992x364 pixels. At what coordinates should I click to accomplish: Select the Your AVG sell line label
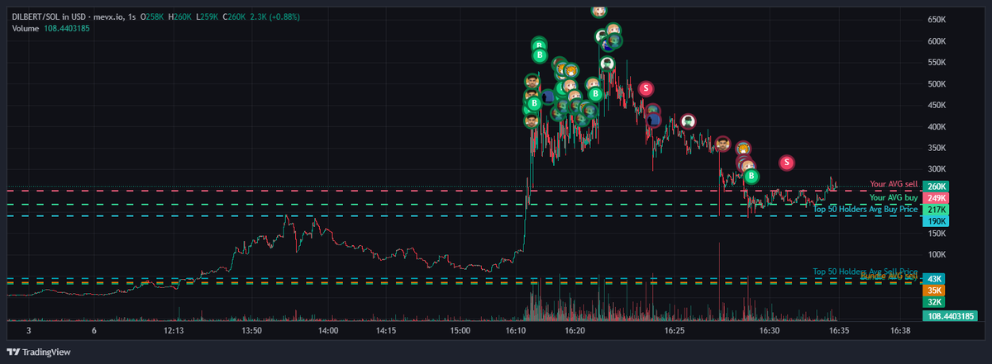(x=894, y=184)
